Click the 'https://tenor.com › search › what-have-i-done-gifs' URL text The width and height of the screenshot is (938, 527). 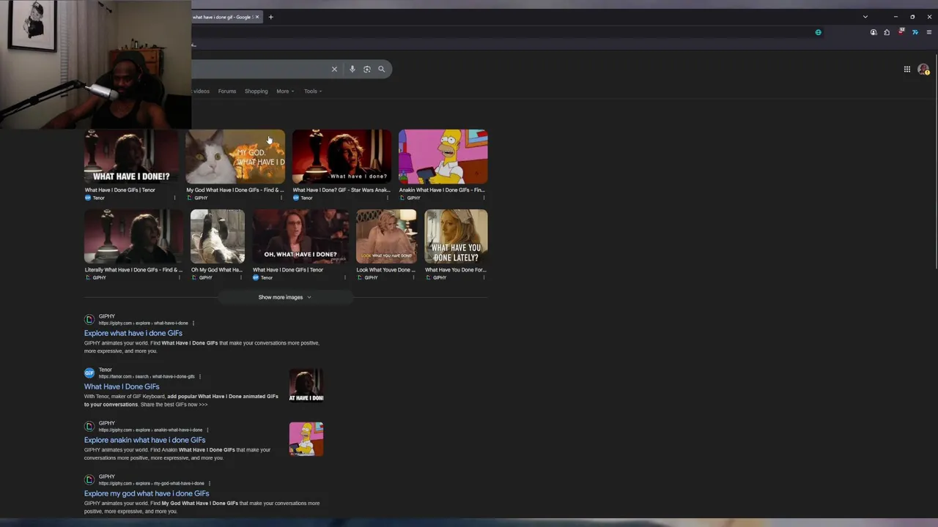click(147, 376)
